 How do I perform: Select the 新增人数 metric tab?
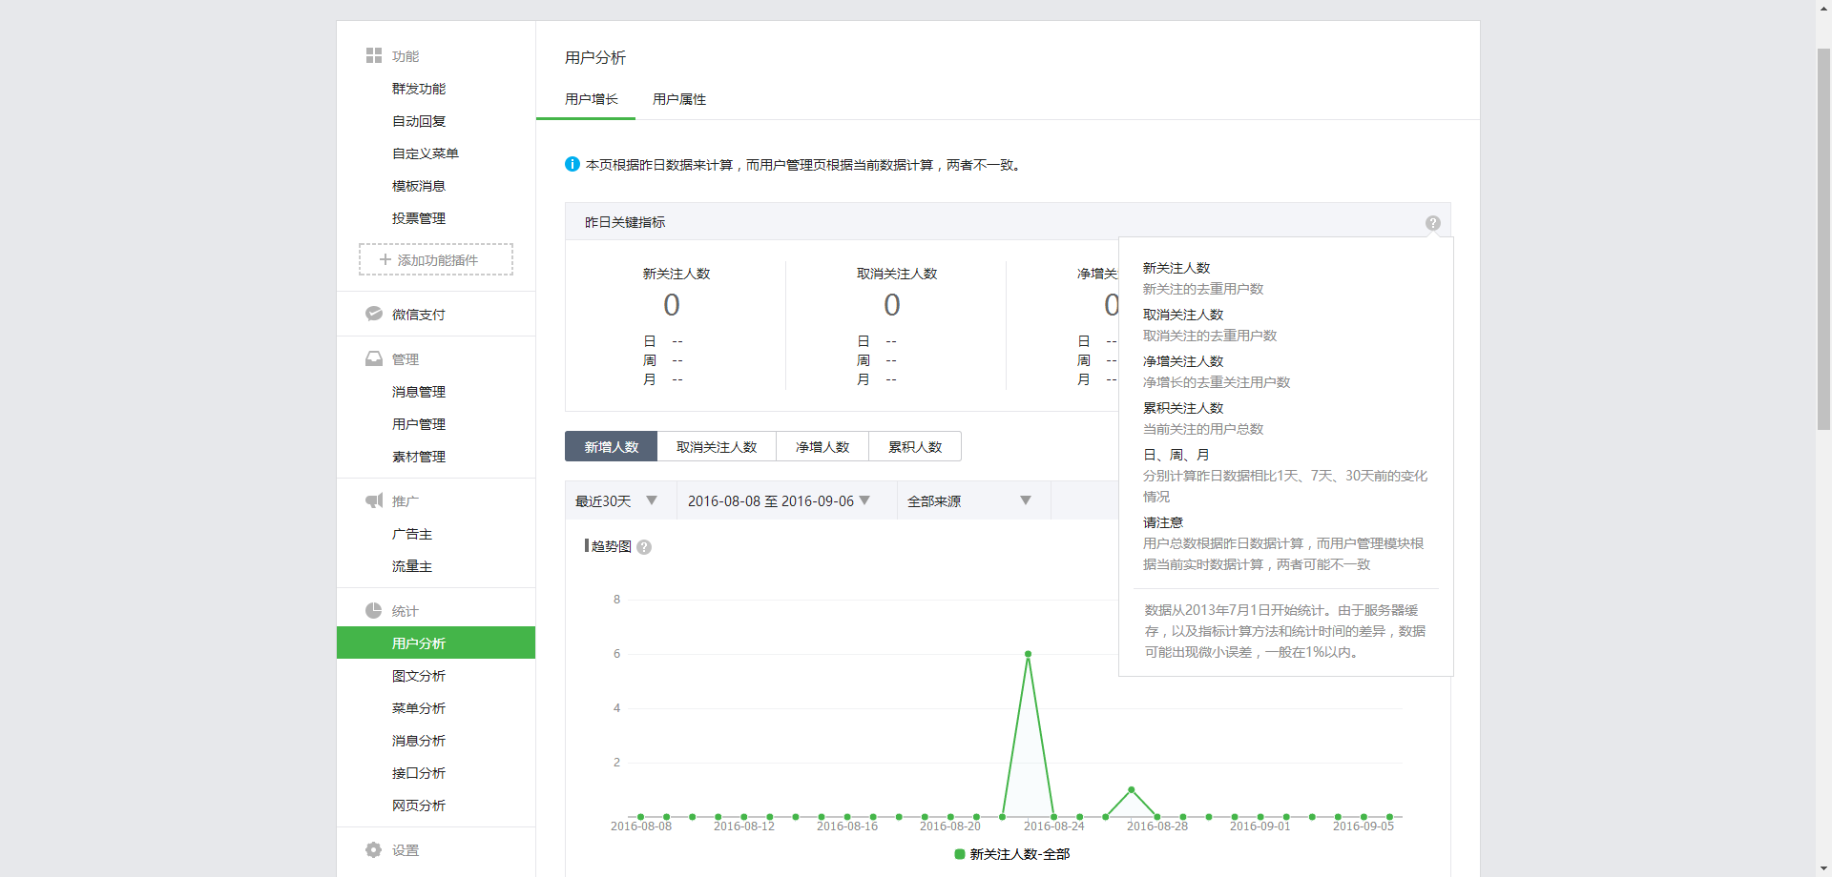tap(611, 446)
